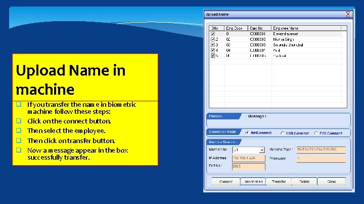Select card number 0000003 cell

pyautogui.click(x=258, y=45)
